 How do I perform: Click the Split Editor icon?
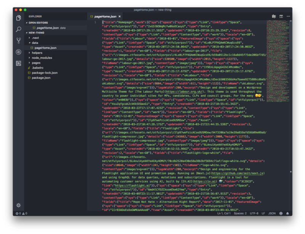[281, 16]
